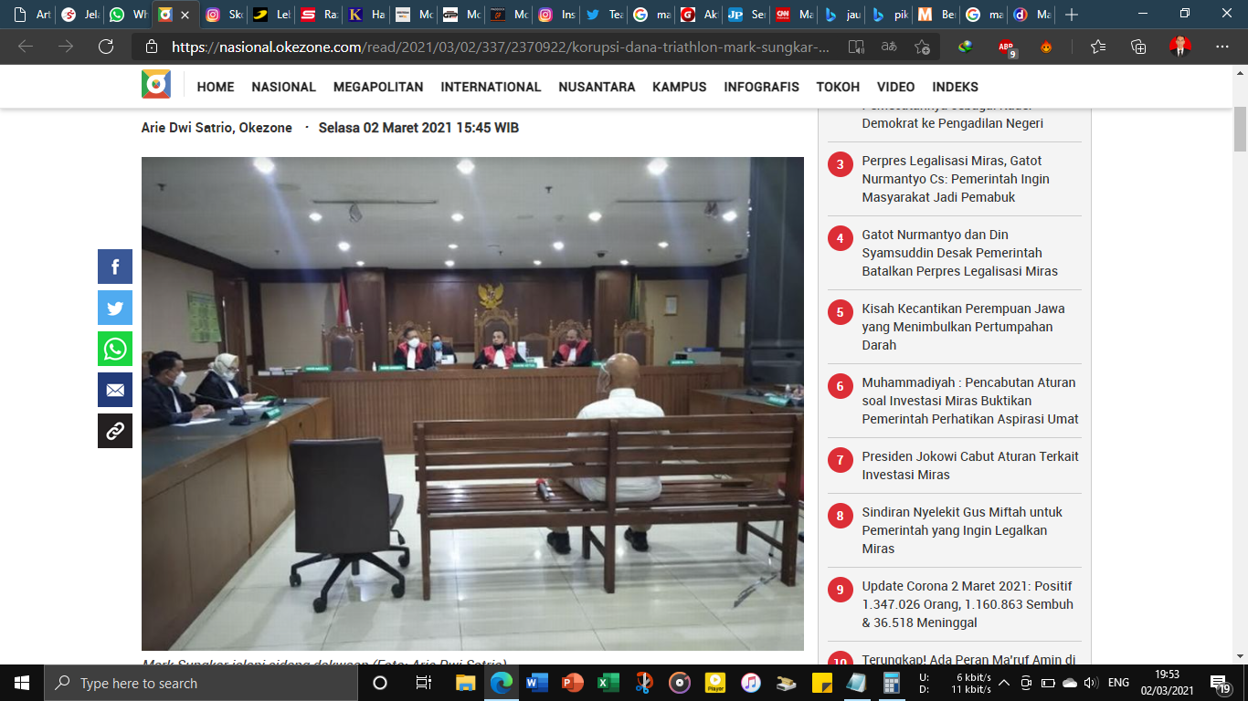Open browser Collections
The image size is (1248, 701).
click(x=1138, y=47)
